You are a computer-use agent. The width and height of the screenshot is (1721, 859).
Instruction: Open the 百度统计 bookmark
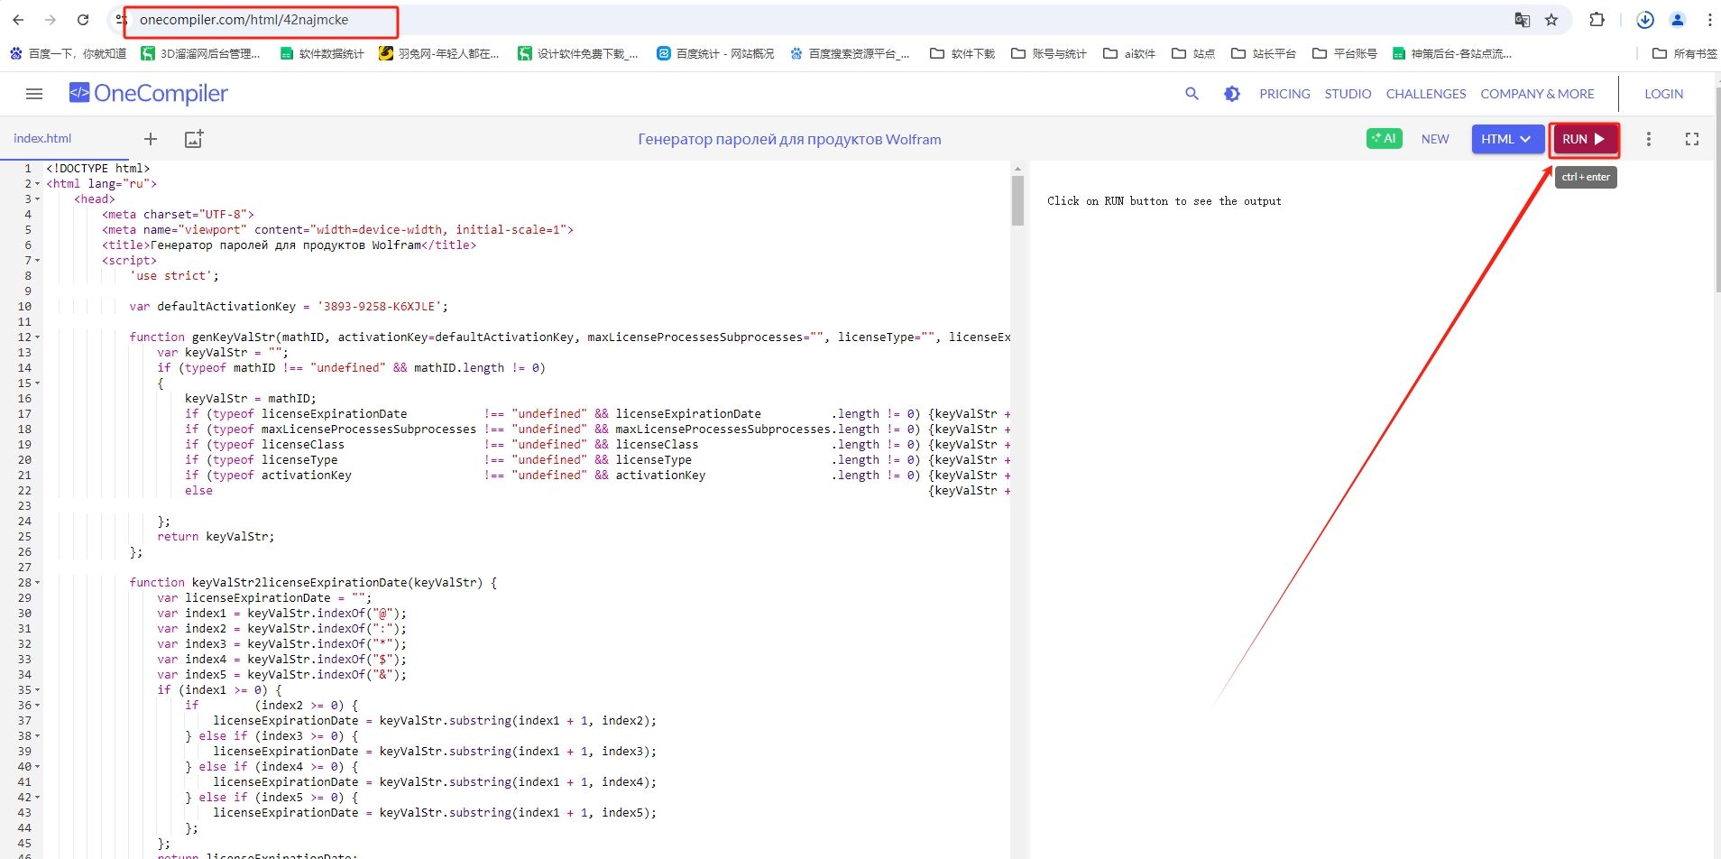tap(715, 54)
